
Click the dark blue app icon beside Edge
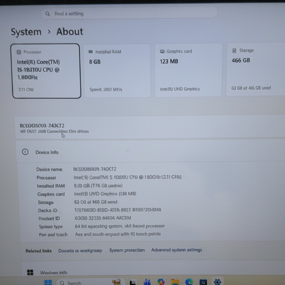(x=203, y=282)
